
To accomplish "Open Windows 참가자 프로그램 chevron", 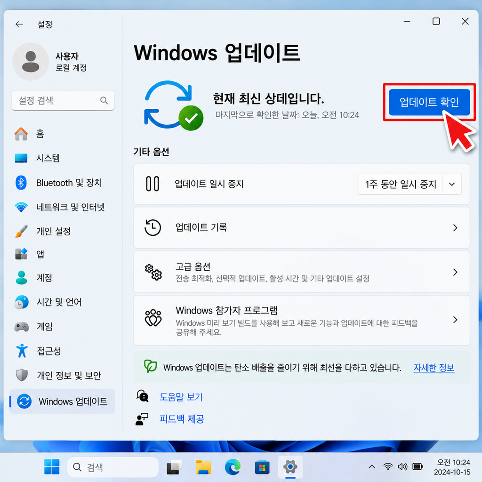I will pos(455,320).
